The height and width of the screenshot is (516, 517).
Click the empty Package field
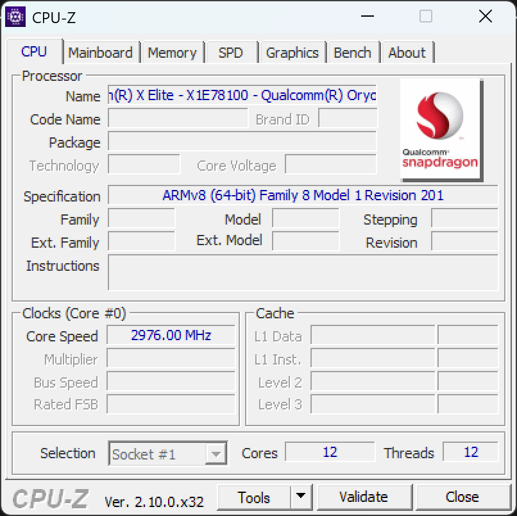[x=242, y=142]
